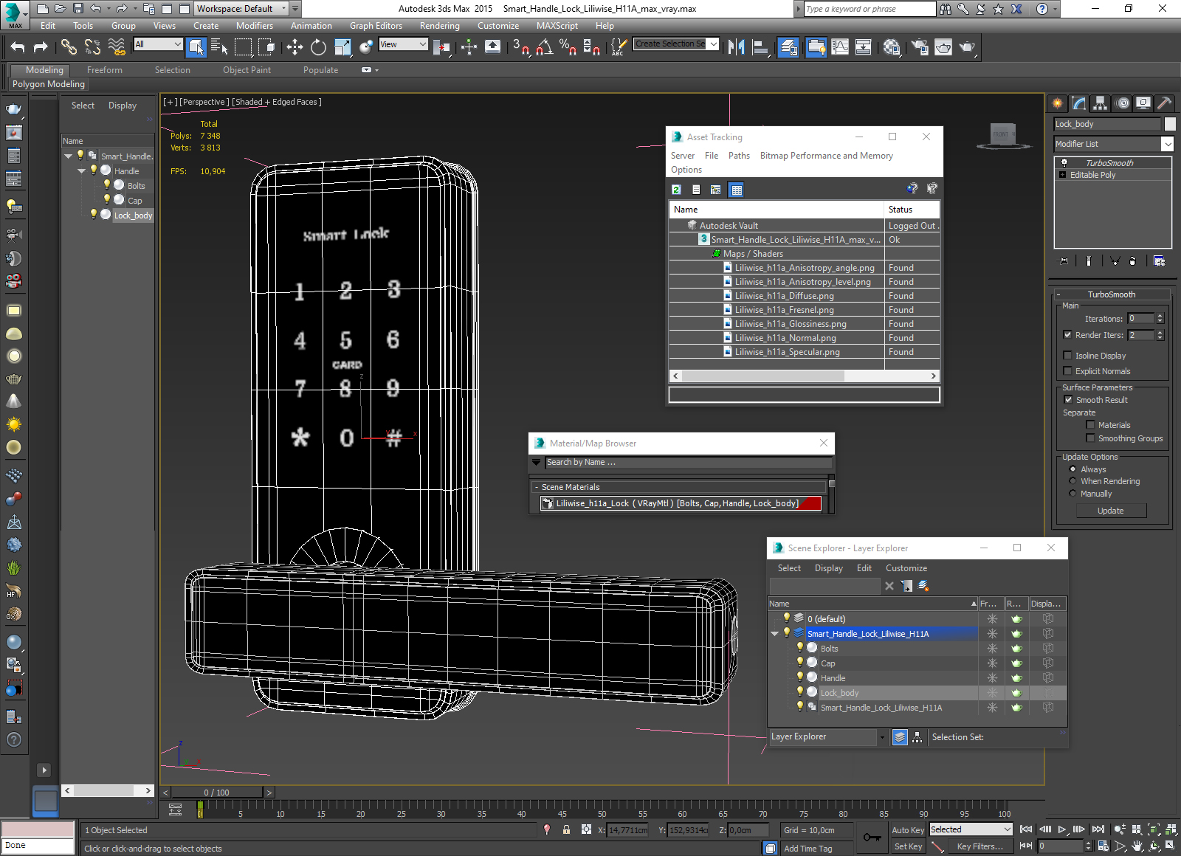Screen dimensions: 1181x856
Task: Collapse the Handle node in Scene Explorer
Action: coord(82,170)
